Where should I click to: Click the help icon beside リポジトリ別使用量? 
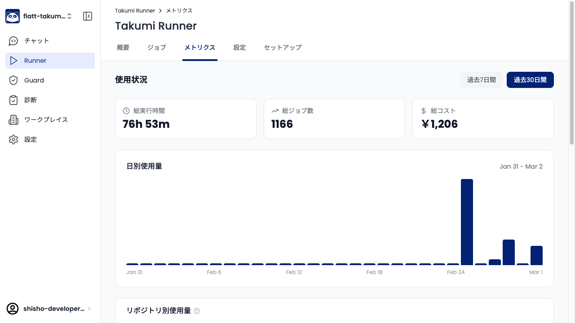pyautogui.click(x=197, y=310)
